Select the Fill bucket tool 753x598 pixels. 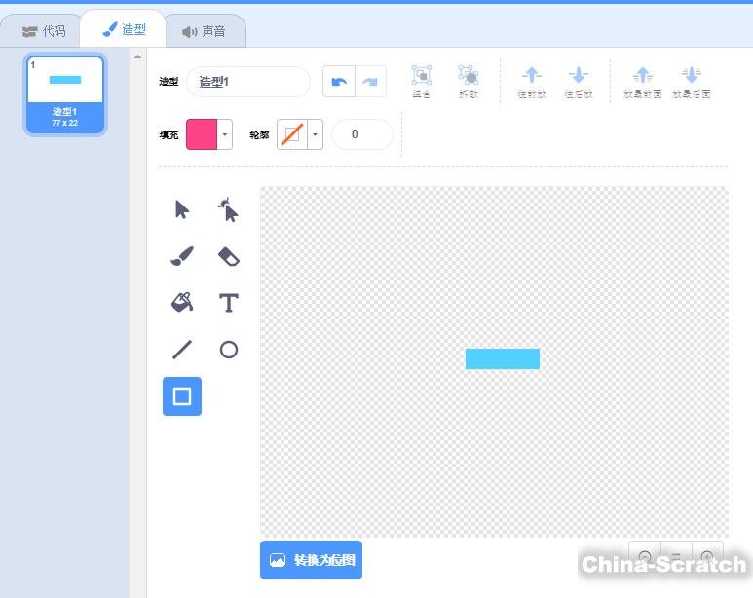tap(182, 303)
